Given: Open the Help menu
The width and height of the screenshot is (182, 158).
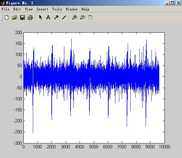Looking at the screenshot, I should (x=85, y=9).
